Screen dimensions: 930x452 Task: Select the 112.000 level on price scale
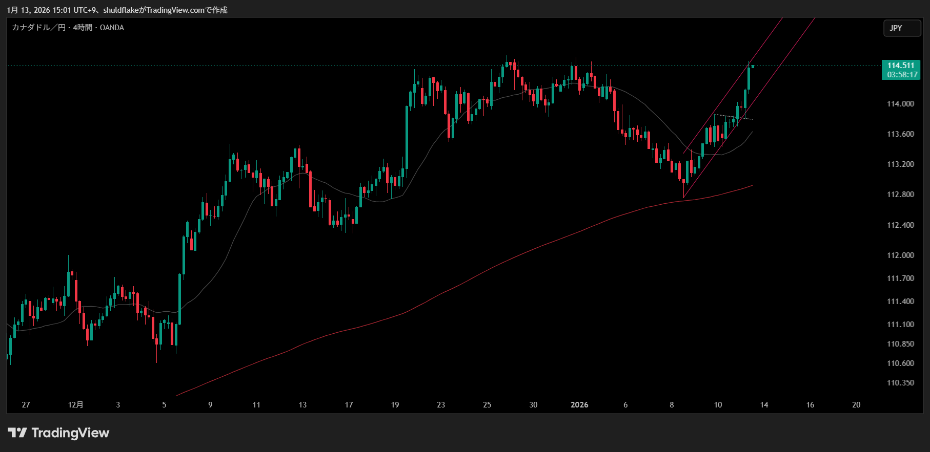[x=900, y=255]
